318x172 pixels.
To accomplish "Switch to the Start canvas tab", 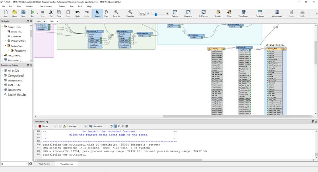I will pos(39,21).
